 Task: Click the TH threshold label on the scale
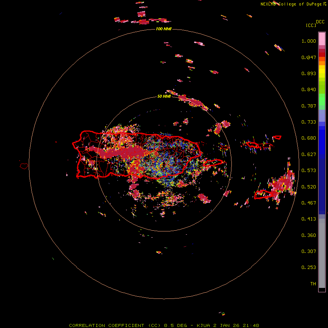[313, 284]
